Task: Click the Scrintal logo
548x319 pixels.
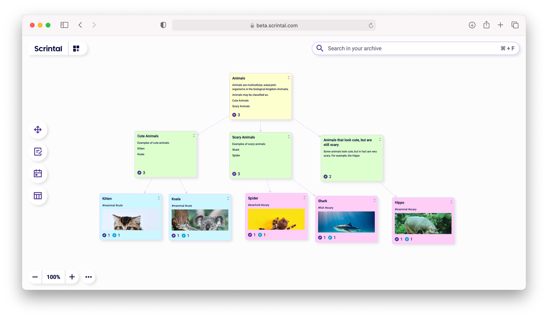Action: [x=48, y=49]
